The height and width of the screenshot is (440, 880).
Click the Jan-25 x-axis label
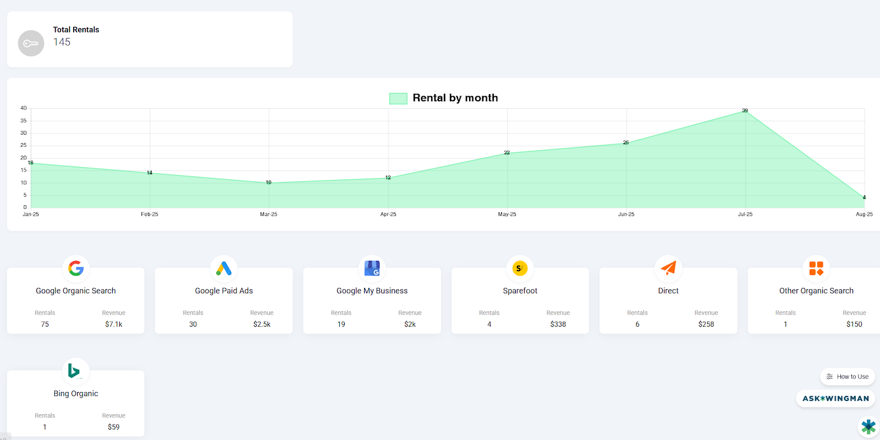pos(31,215)
